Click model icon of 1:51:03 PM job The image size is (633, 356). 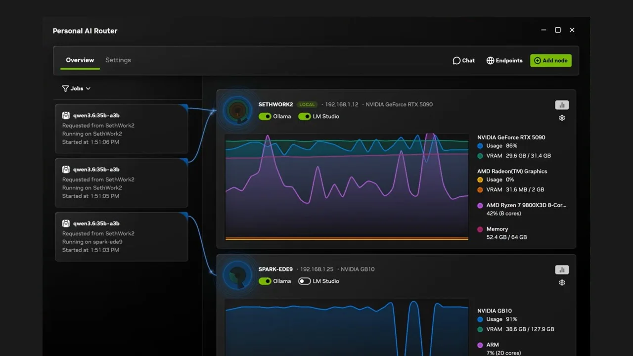pyautogui.click(x=66, y=223)
